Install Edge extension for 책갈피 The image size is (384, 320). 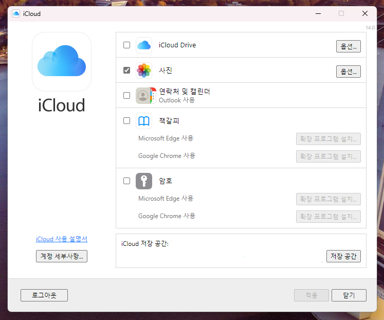coord(328,139)
